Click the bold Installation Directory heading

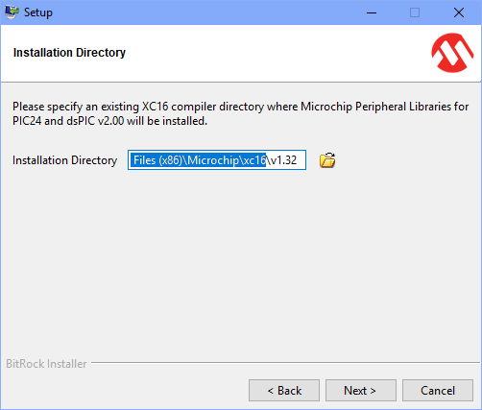pyautogui.click(x=69, y=53)
